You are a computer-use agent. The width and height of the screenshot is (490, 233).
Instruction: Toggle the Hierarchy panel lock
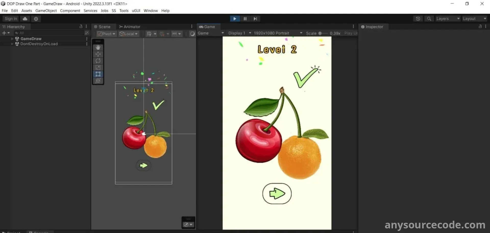pyautogui.click(x=81, y=27)
